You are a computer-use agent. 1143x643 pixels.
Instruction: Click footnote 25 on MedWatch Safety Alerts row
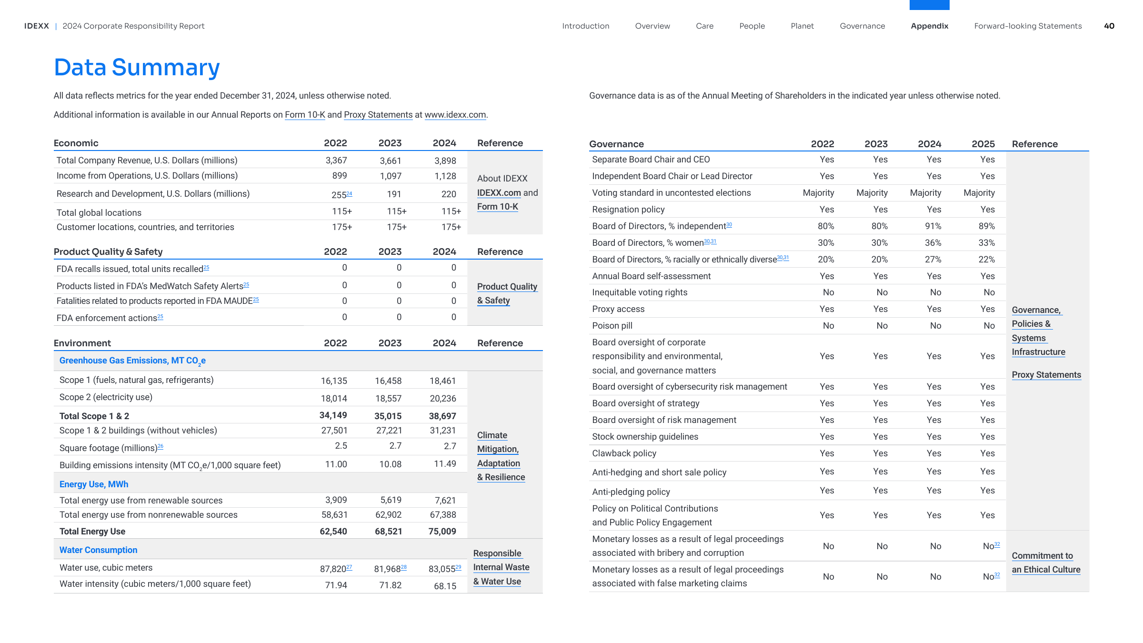point(246,285)
